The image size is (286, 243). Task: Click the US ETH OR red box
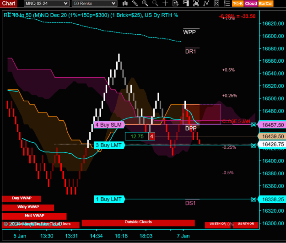(x=218, y=225)
